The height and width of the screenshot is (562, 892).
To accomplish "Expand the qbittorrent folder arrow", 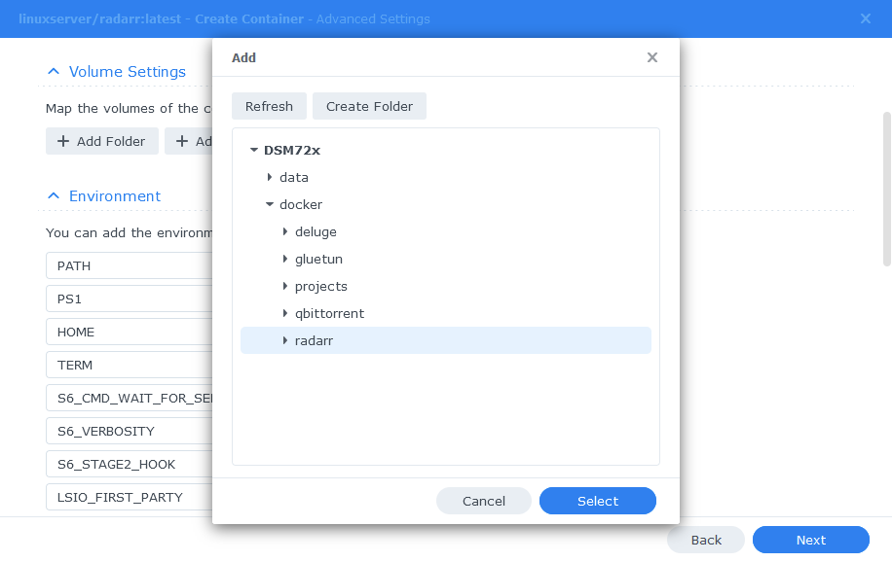I will tap(285, 314).
